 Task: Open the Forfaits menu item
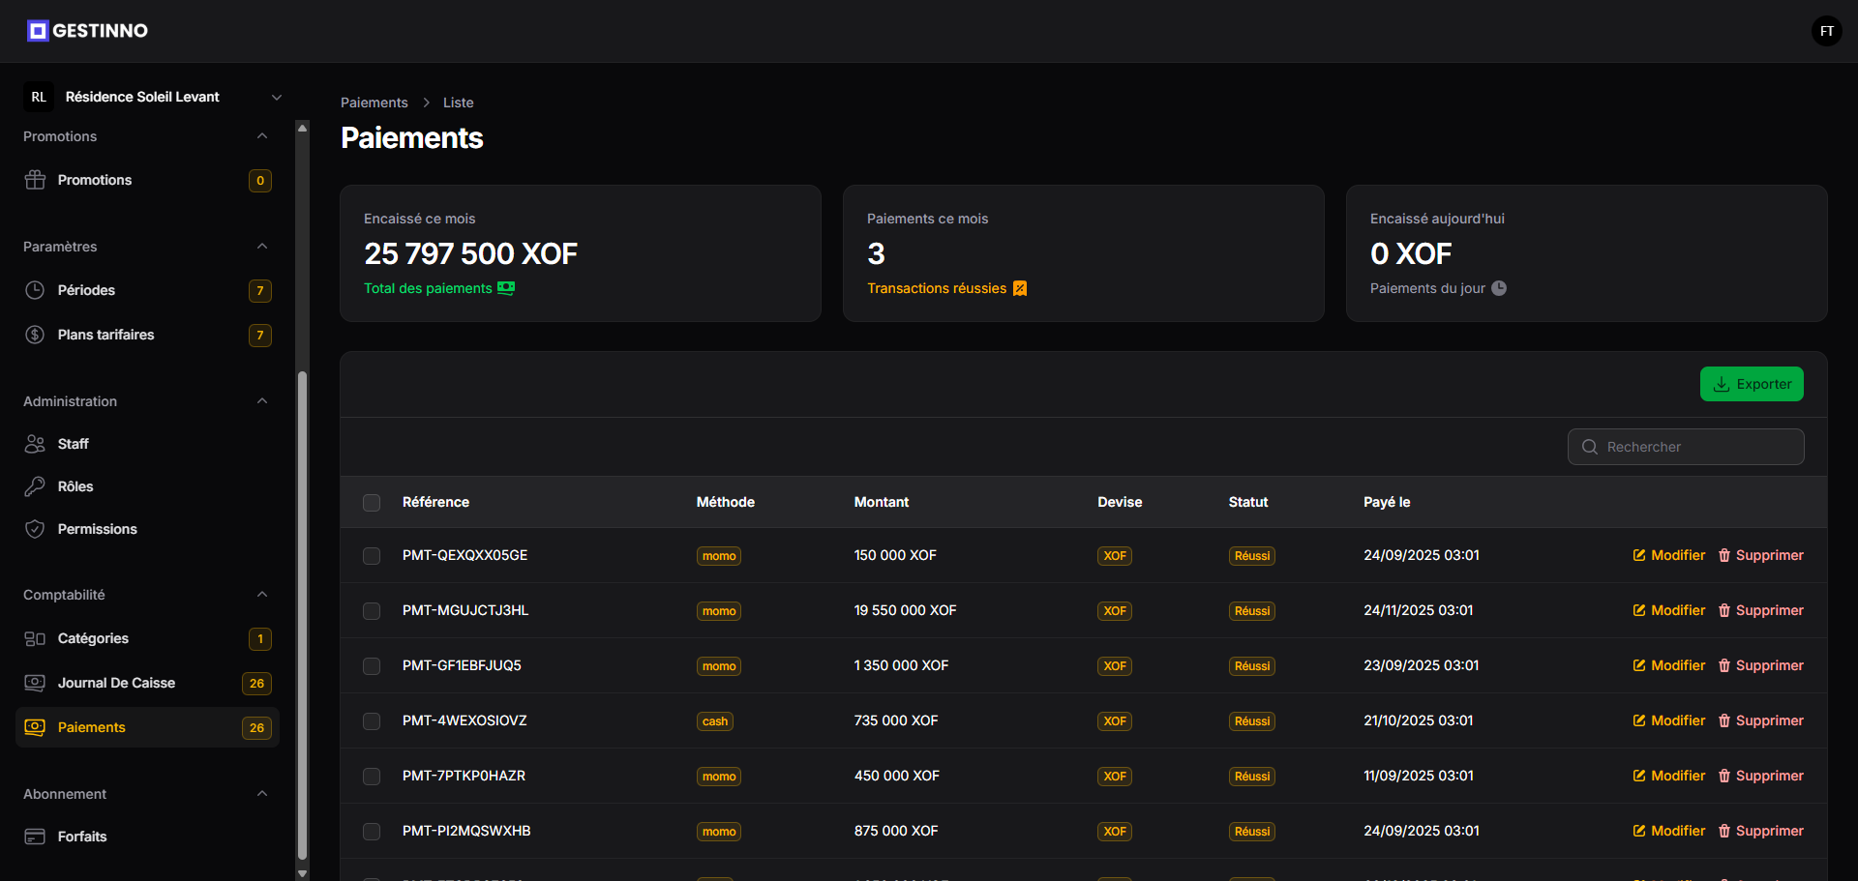147,837
